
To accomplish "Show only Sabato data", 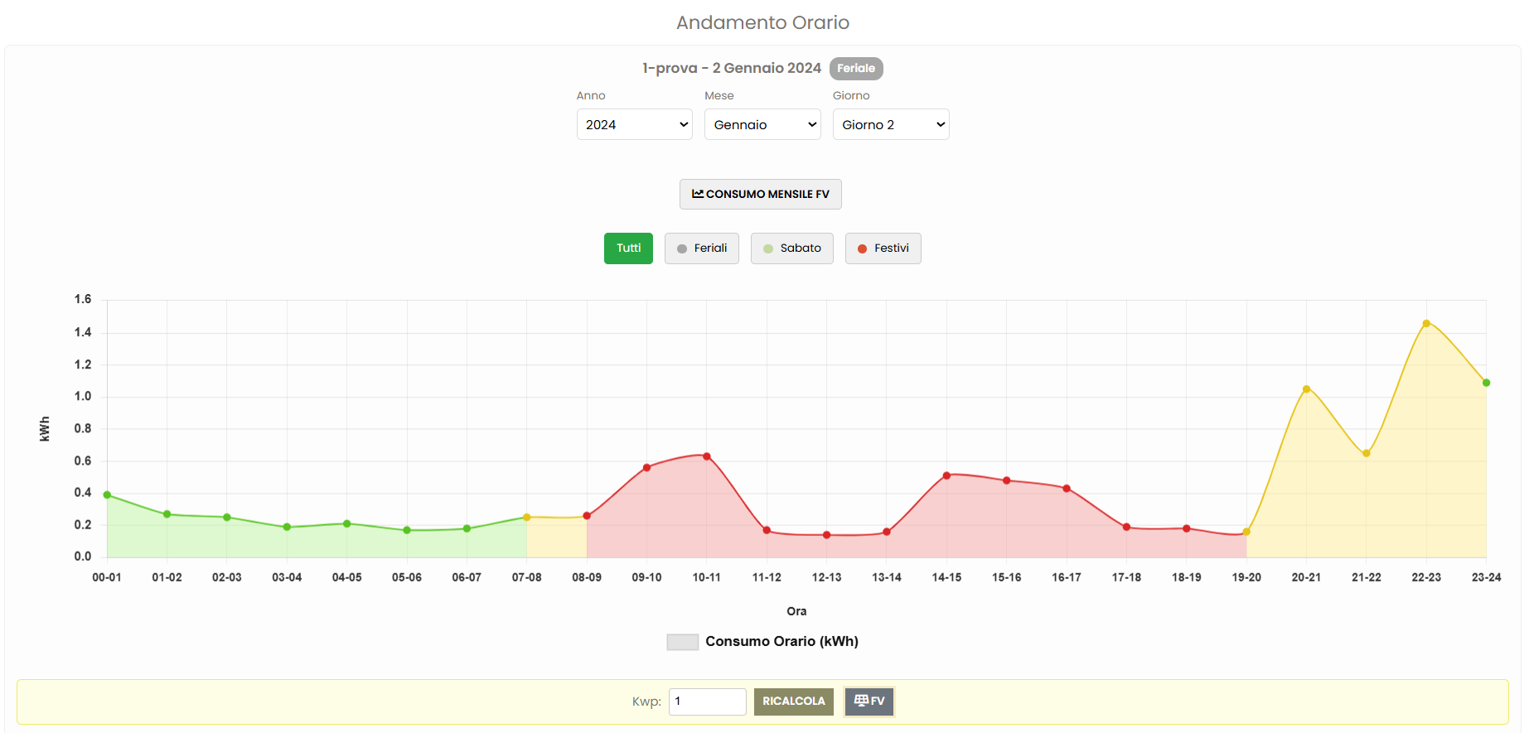I will (x=792, y=248).
